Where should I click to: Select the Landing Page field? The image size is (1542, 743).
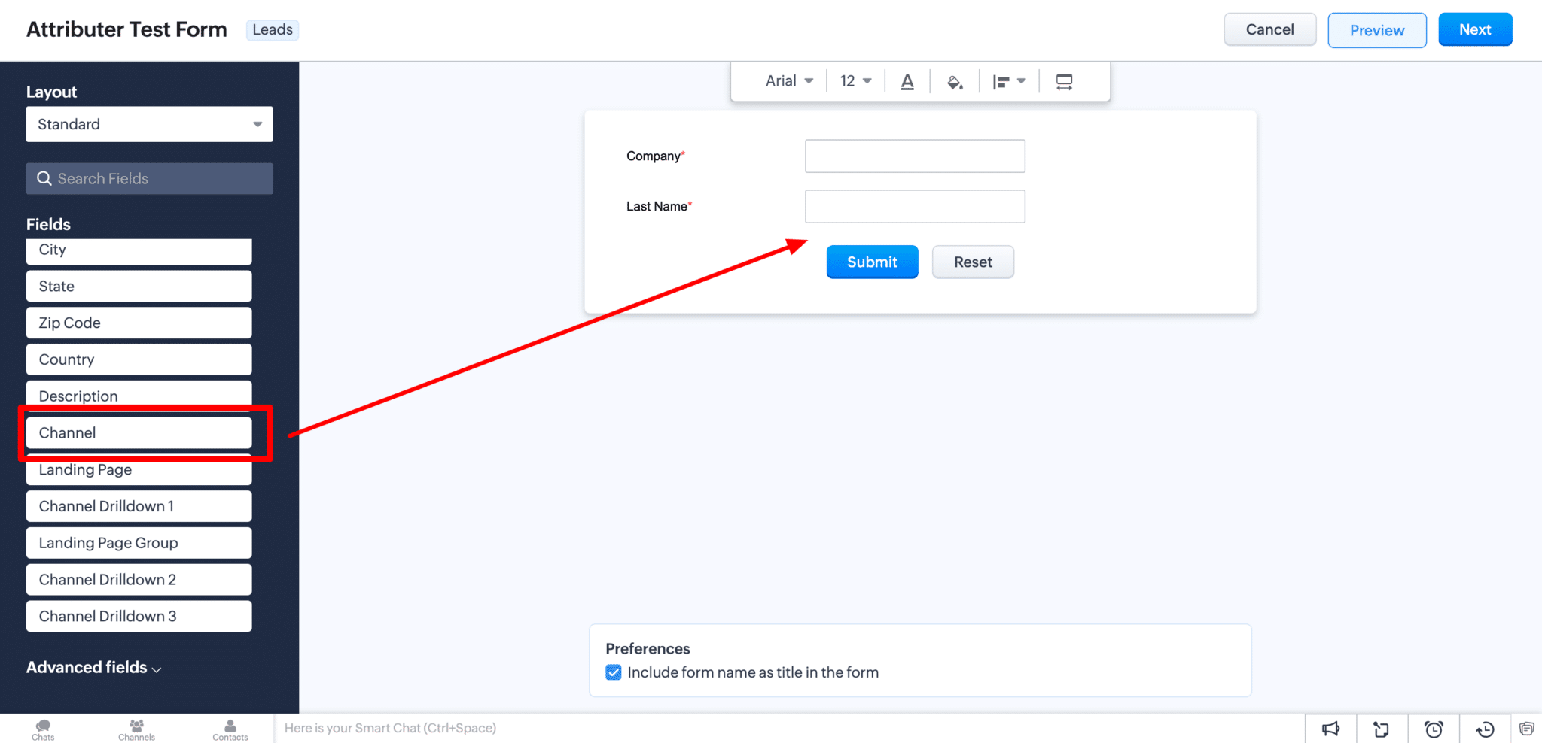[139, 472]
